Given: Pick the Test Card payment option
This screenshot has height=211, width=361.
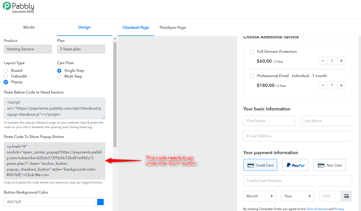Looking at the screenshot, I should click(330, 165).
